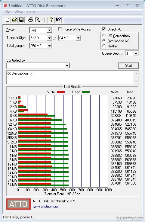This screenshot has height=222, width=145.
Task: Expand the Drive dropdown
Action: 49,30
